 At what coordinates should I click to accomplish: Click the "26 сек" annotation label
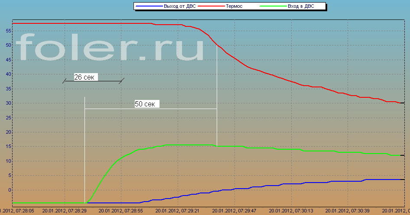tap(86, 77)
